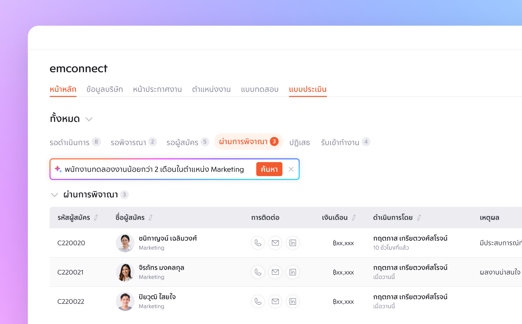Select the ผ่านการพิจารณา status pill

click(x=248, y=142)
